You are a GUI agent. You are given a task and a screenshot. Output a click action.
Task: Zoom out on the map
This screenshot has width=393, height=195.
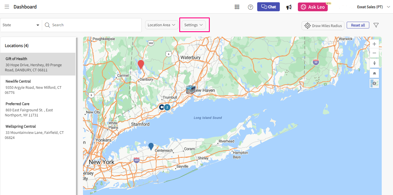(374, 53)
